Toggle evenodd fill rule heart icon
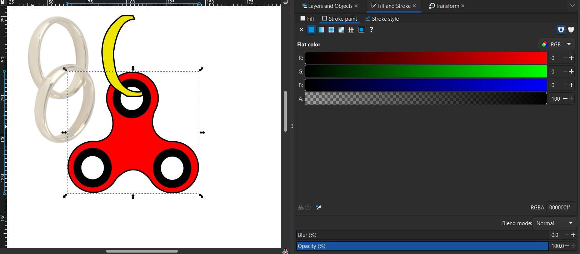 [x=561, y=30]
